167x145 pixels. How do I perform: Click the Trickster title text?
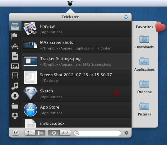tap(70, 17)
